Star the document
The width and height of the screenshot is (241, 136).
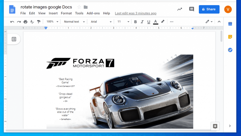pos(79,7)
